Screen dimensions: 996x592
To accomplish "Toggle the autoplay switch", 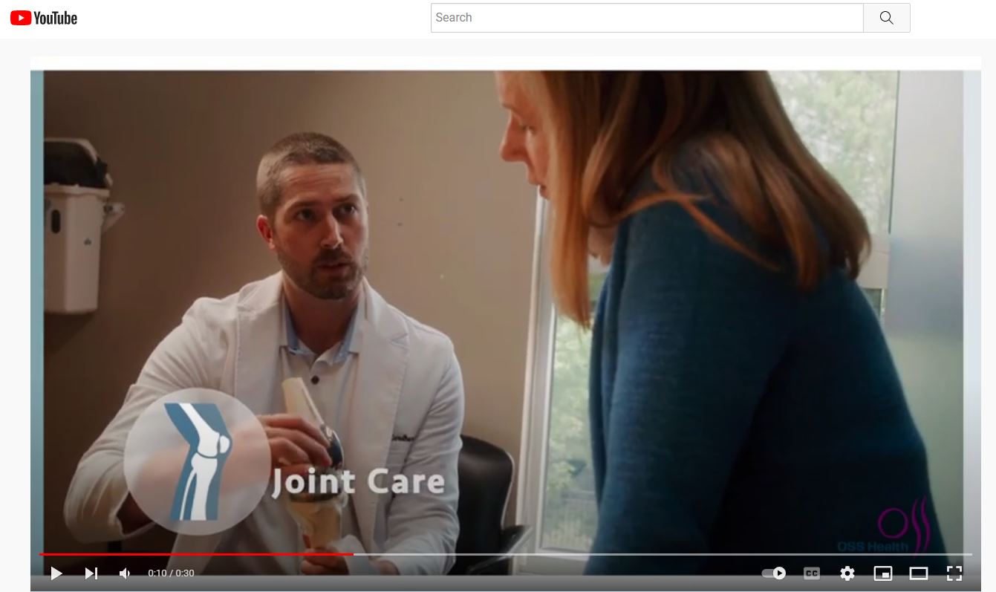I will coord(774,573).
